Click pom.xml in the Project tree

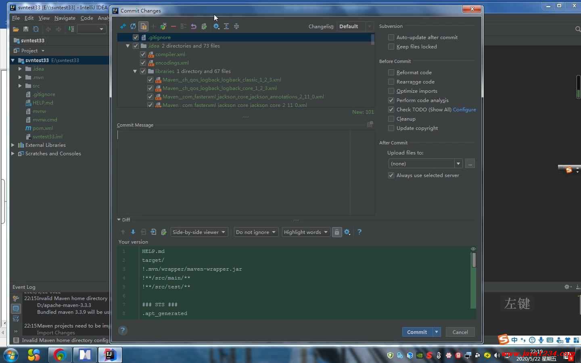[x=43, y=128]
